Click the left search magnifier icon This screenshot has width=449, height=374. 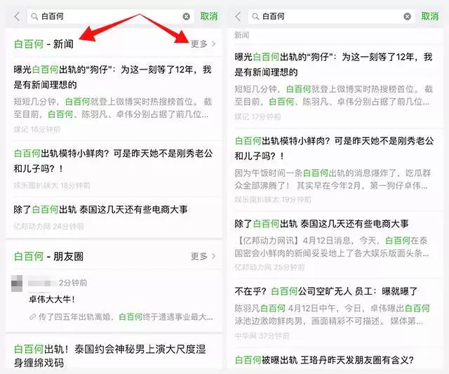34,17
